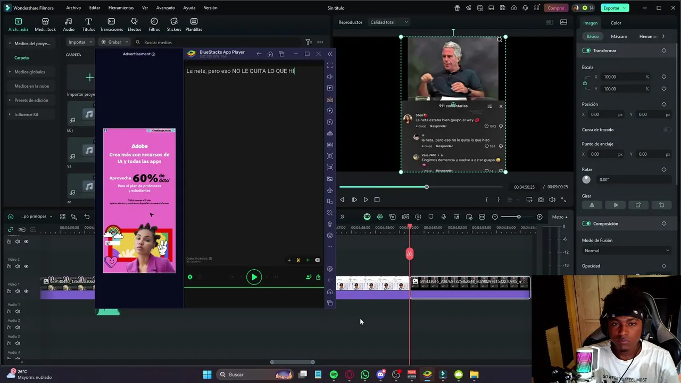Viewport: 681px width, 383px height.
Task: Click the red scissors split button on playhead
Action: [409, 254]
